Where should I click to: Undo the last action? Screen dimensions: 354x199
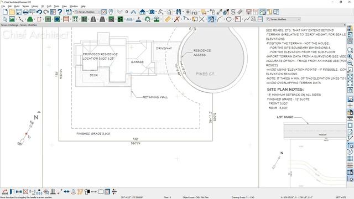click(x=39, y=12)
